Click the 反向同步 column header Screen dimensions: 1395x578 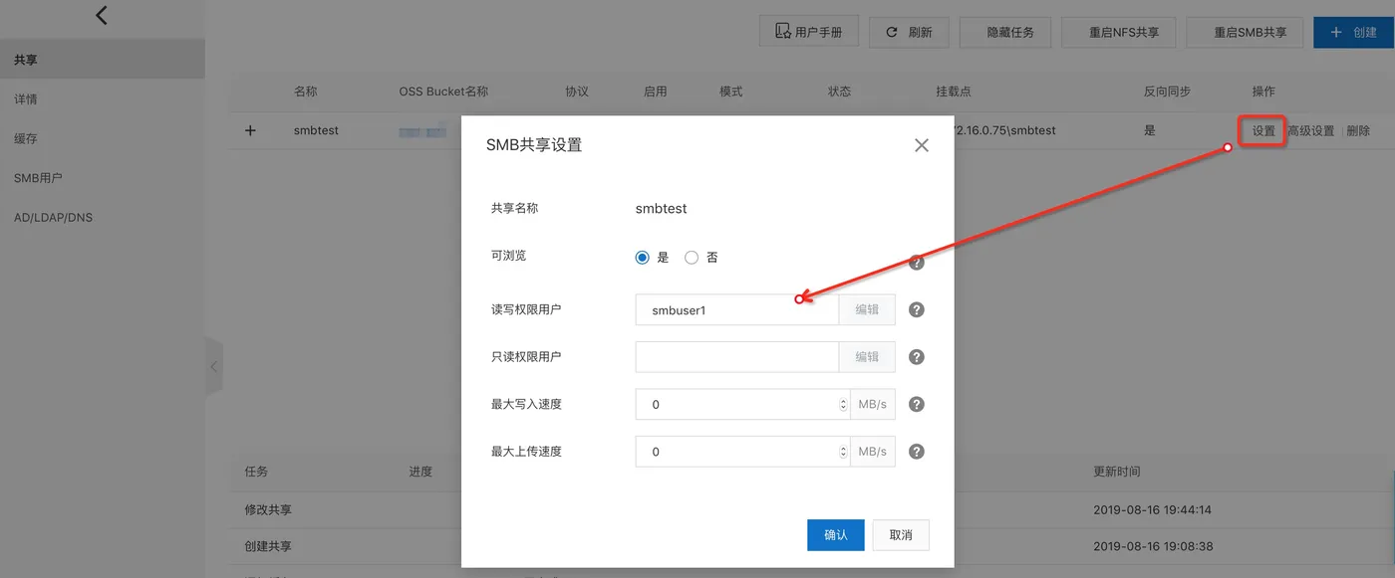1168,92
